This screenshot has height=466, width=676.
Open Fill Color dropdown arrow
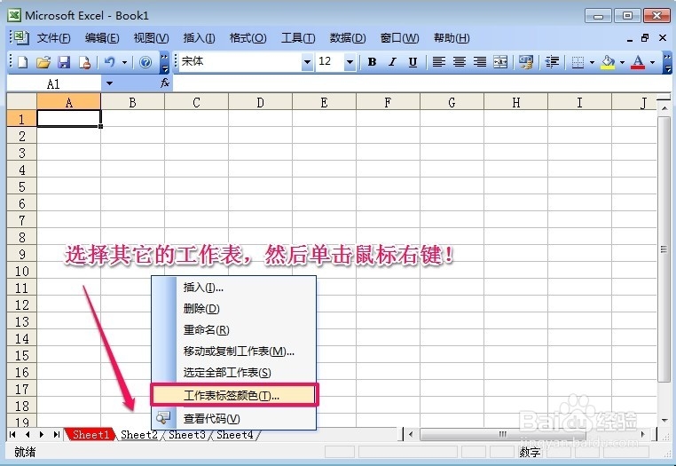pyautogui.click(x=622, y=62)
